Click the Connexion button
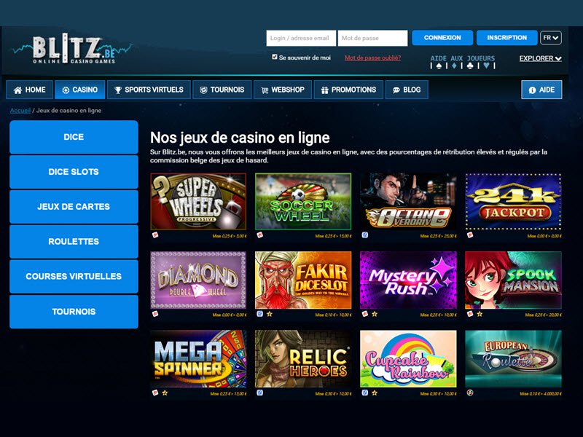Screen dimensions: 583x437 pyautogui.click(x=442, y=38)
